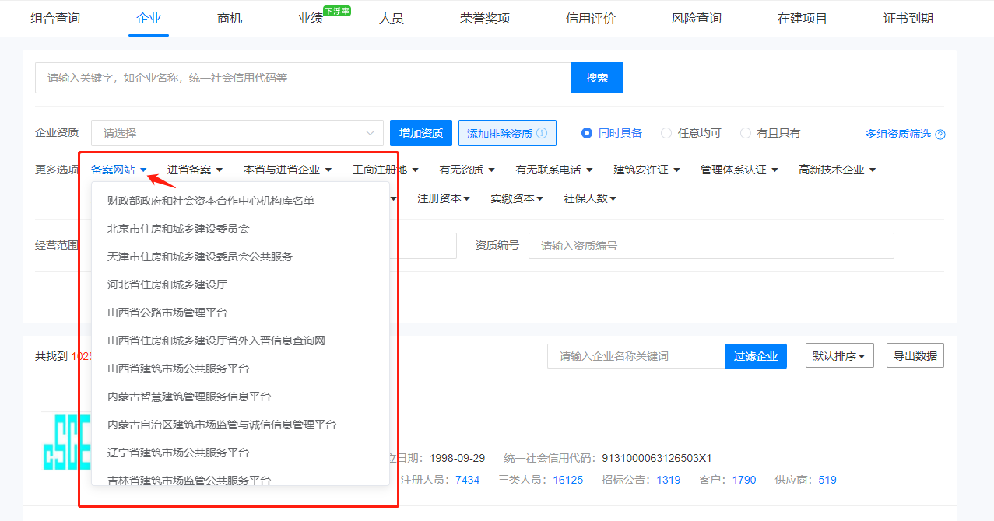The height and width of the screenshot is (521, 994).
Task: Click the 导出数据 button
Action: tap(915, 356)
